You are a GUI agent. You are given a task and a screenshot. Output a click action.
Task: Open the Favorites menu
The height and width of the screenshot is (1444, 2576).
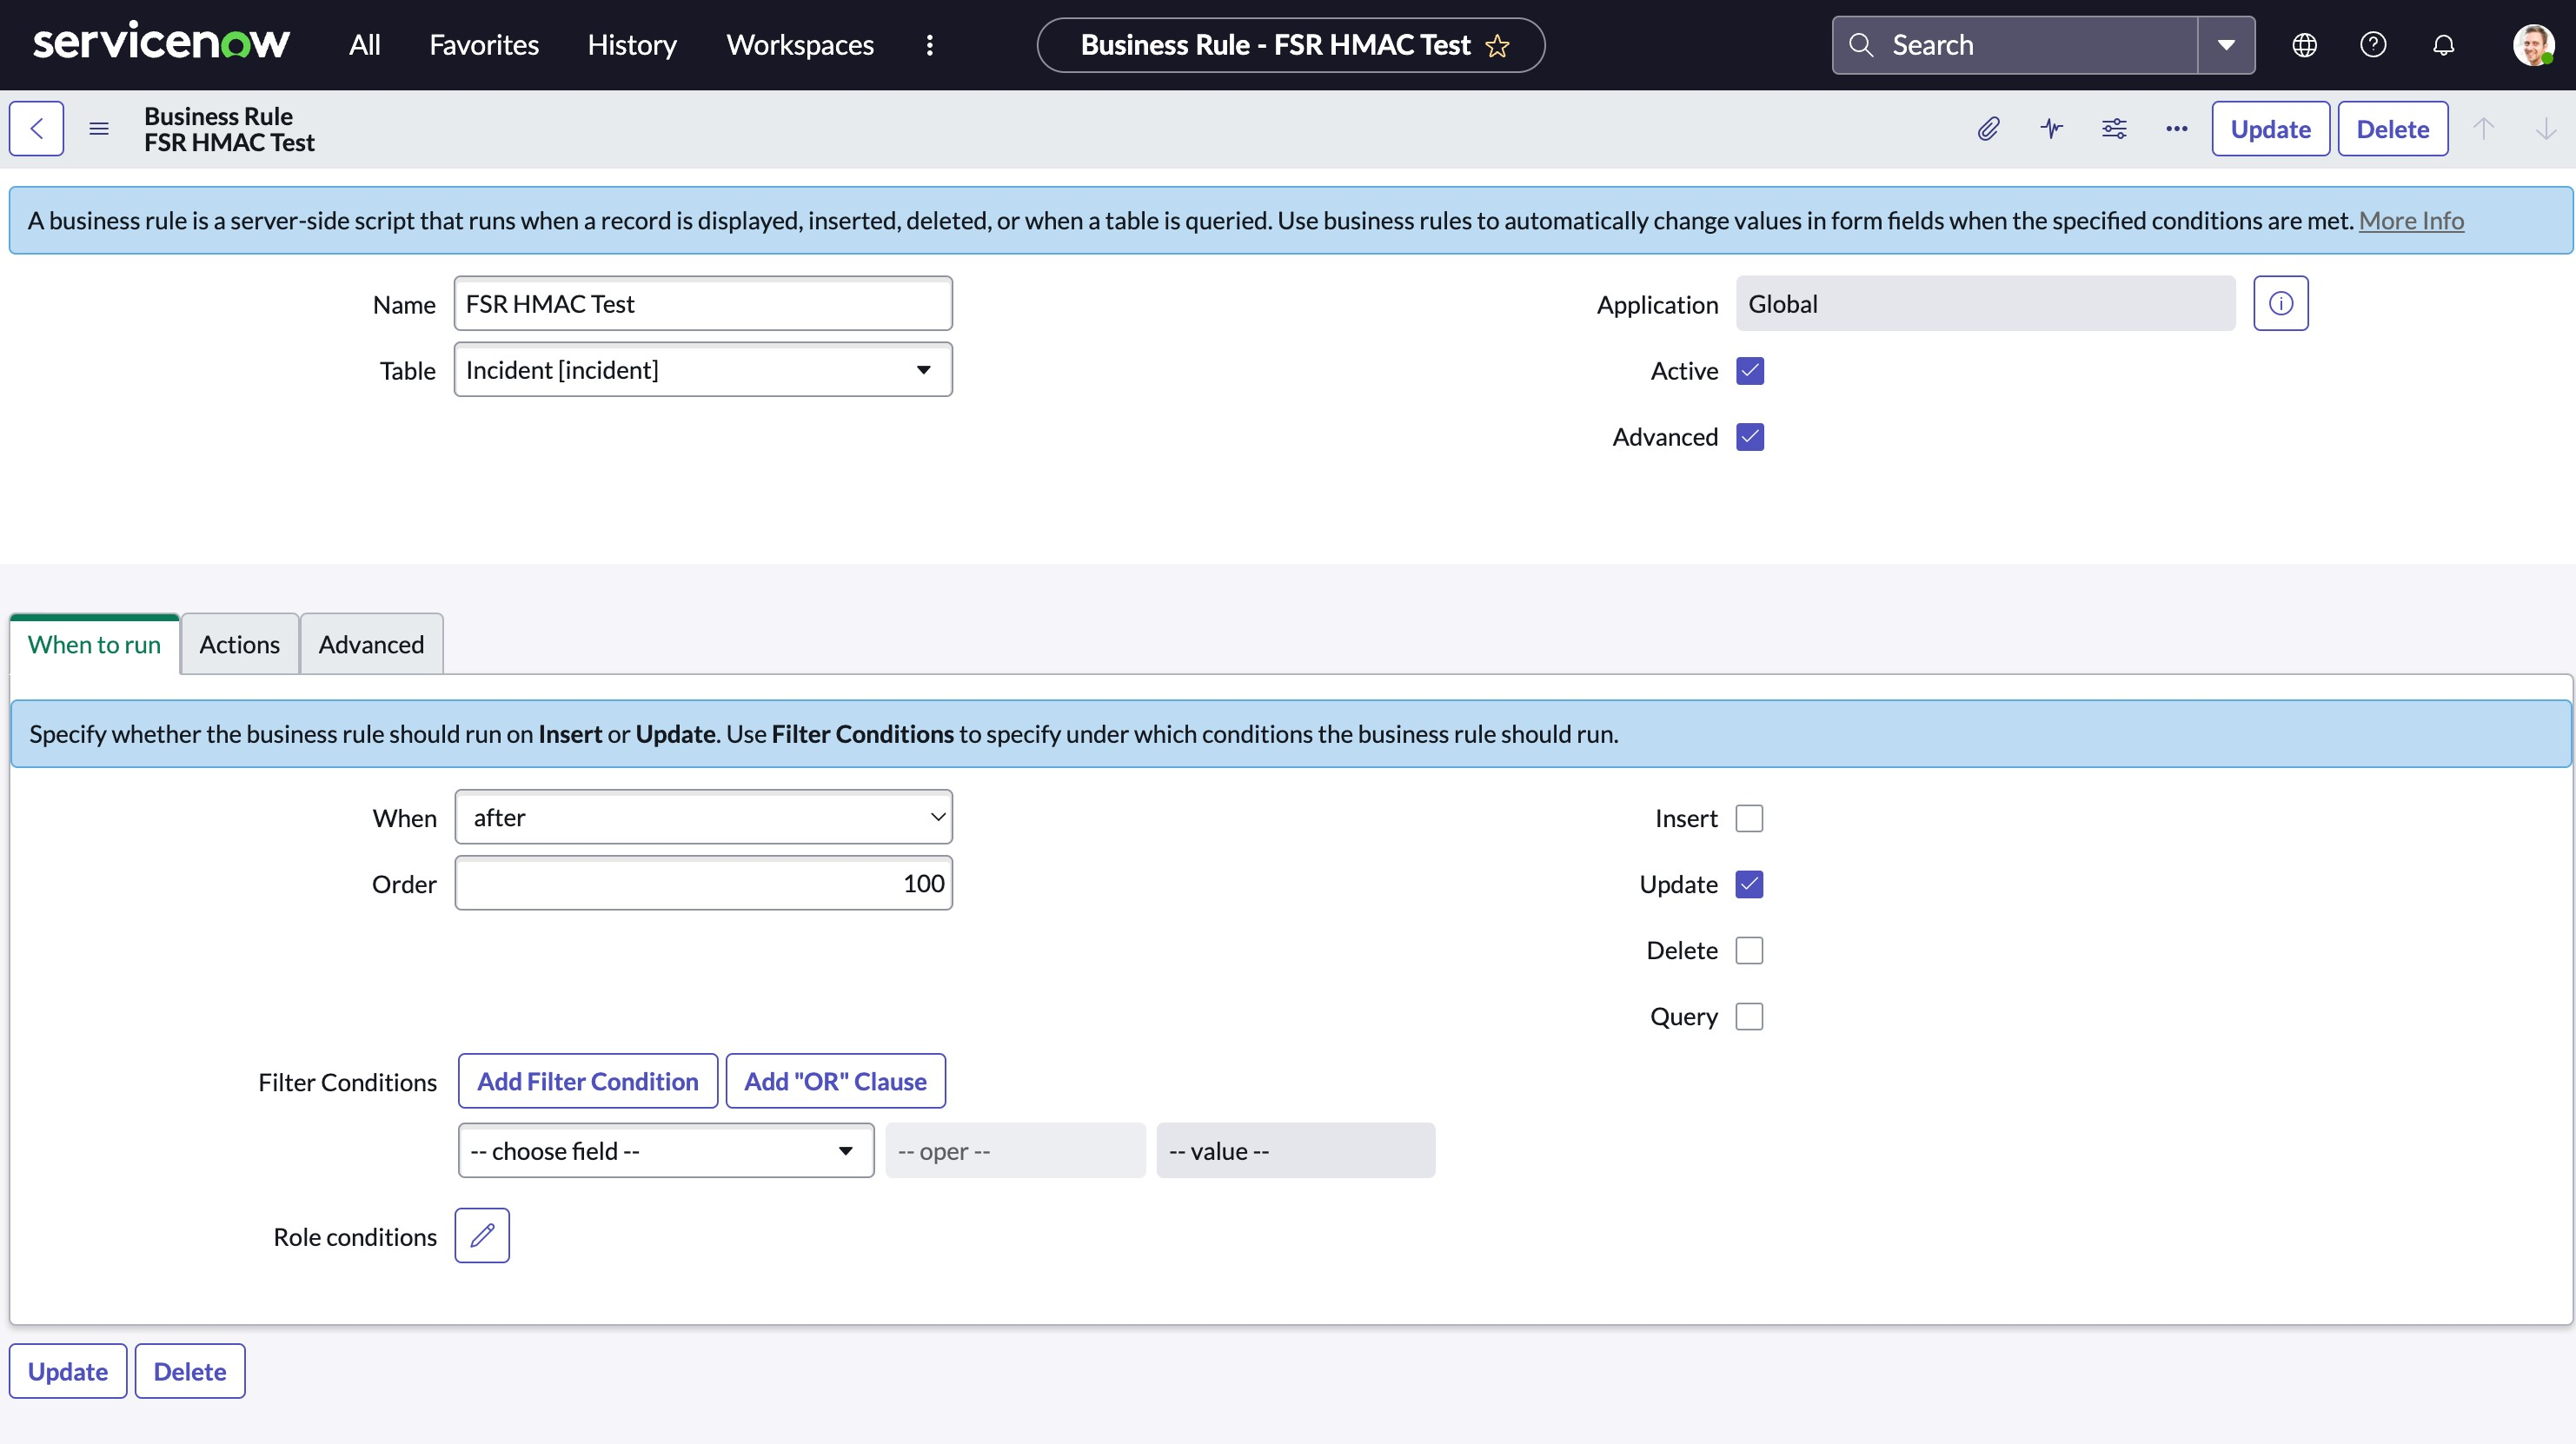pos(483,45)
